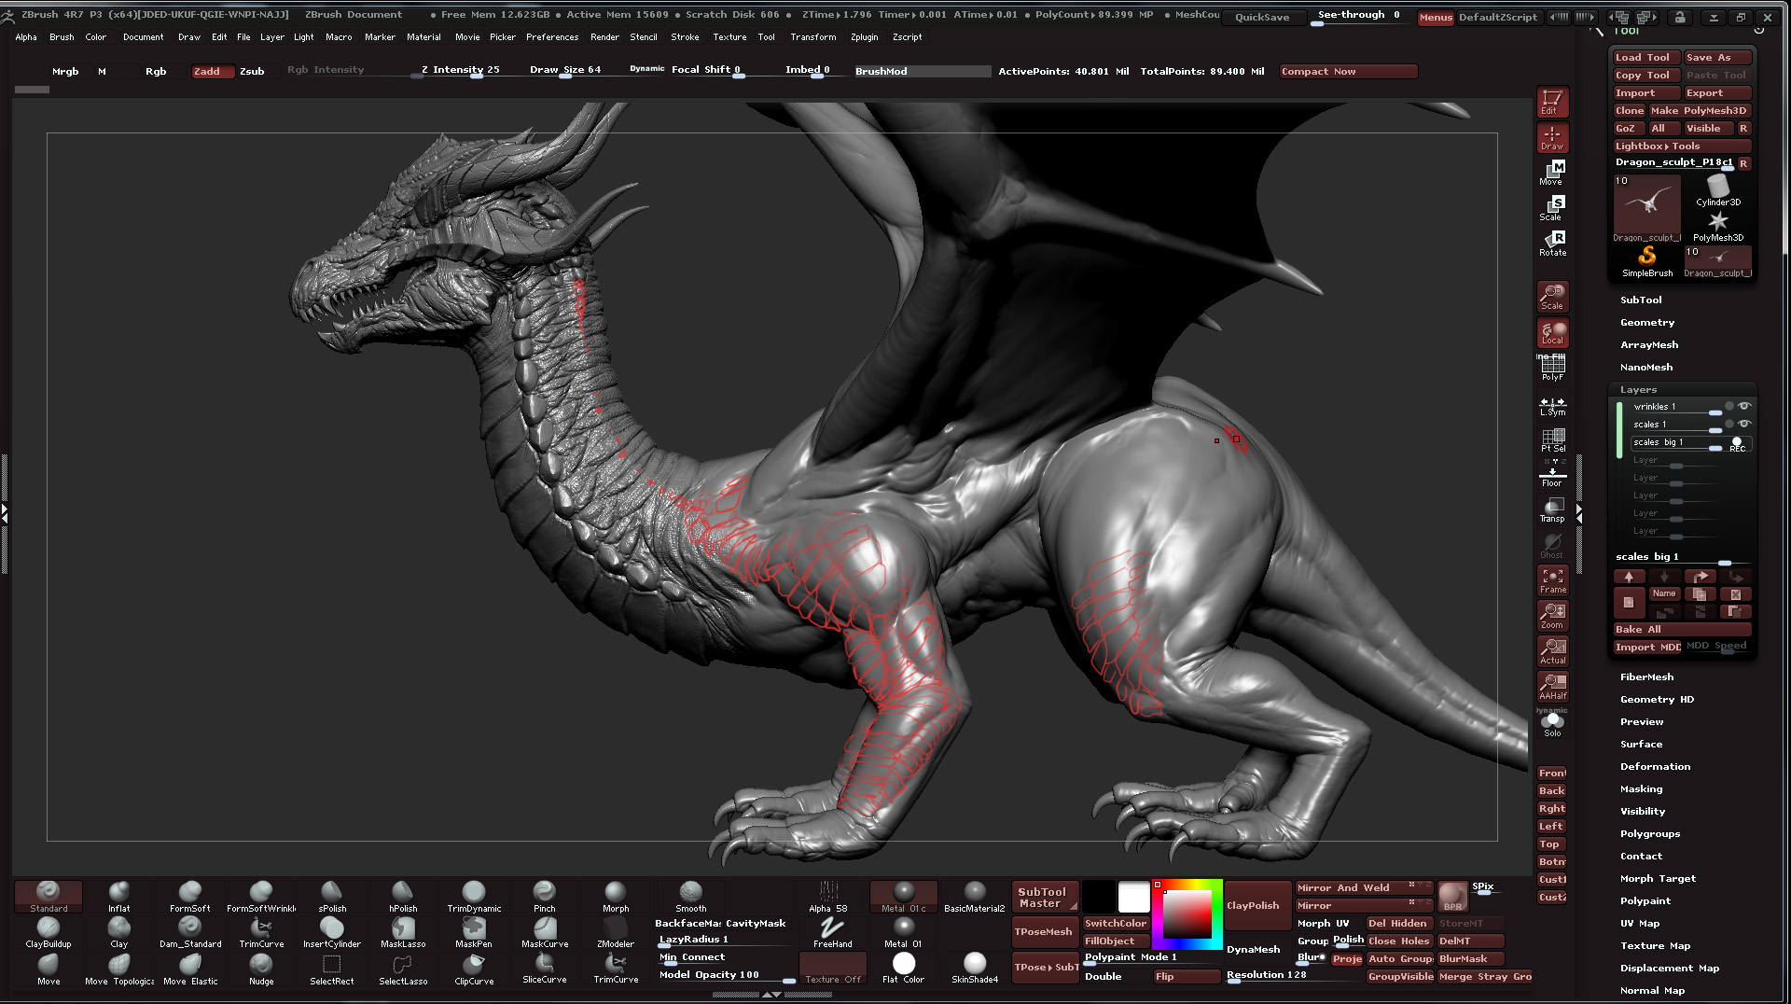Open the Alpha 58 picker
The height and width of the screenshot is (1004, 1791).
click(x=828, y=897)
